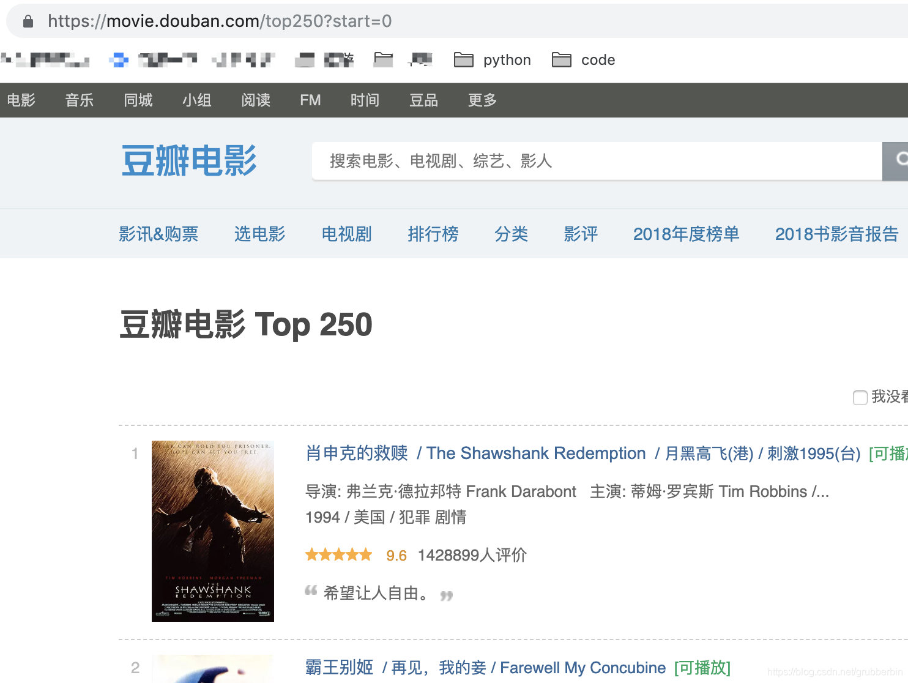This screenshot has height=683, width=908.
Task: Expand the 更多 menu in top navigation
Action: point(483,100)
